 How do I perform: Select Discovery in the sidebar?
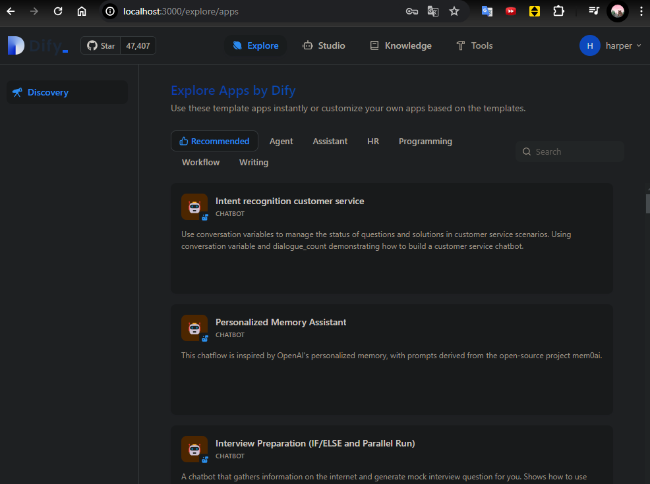[x=67, y=92]
